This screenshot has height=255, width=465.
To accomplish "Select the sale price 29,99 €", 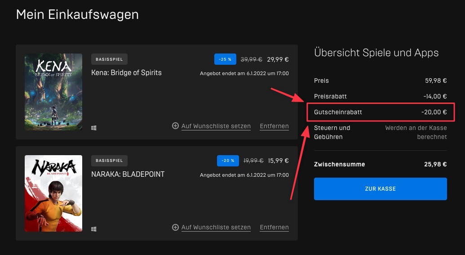I will point(278,59).
